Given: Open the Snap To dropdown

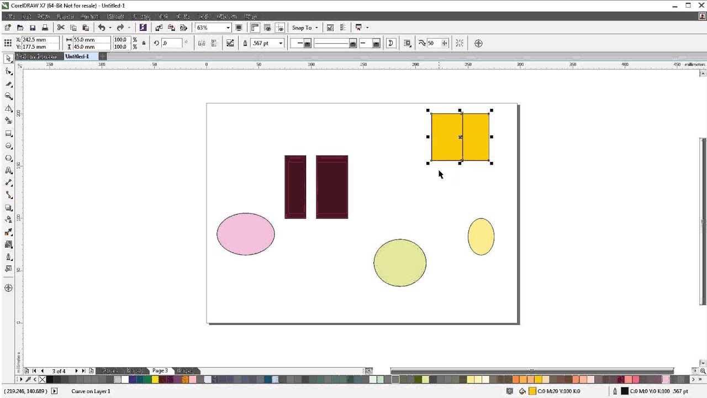Looking at the screenshot, I should click(x=305, y=28).
